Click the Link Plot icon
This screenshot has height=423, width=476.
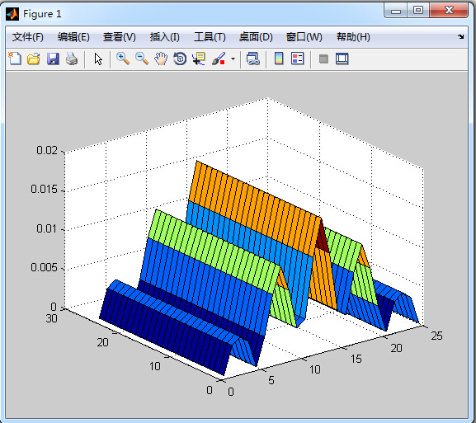click(x=253, y=59)
